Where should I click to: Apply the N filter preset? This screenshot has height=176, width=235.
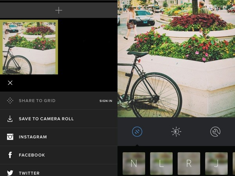[134, 163]
